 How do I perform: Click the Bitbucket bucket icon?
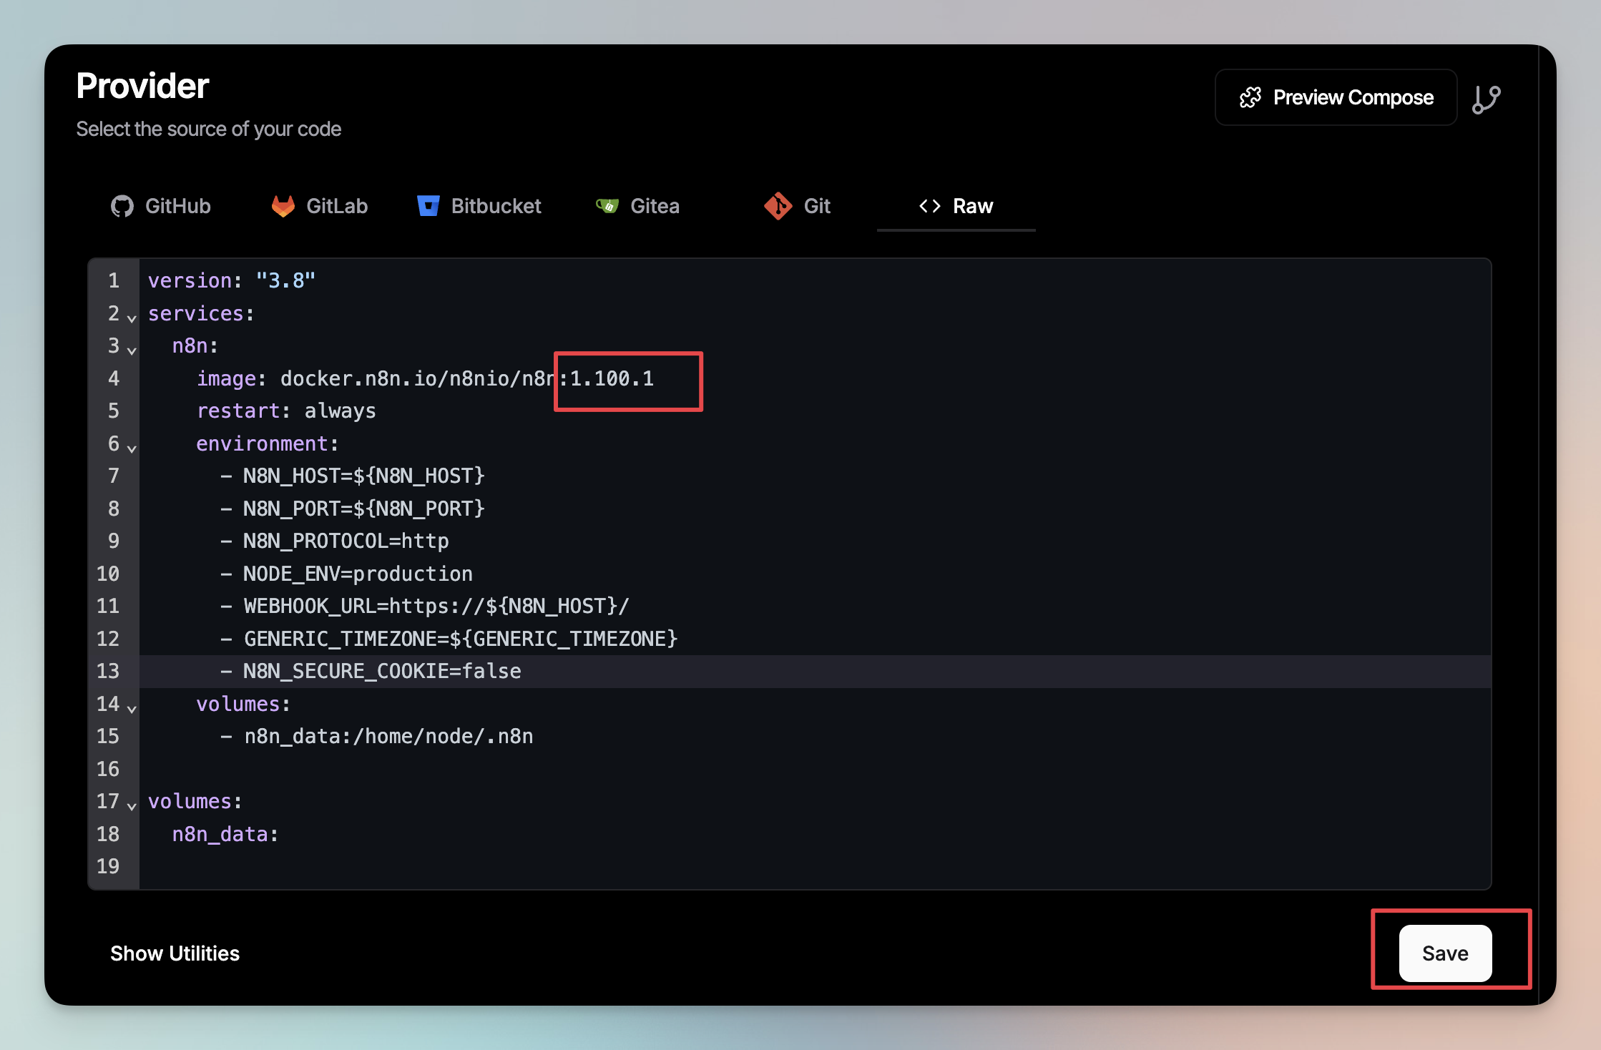point(428,206)
